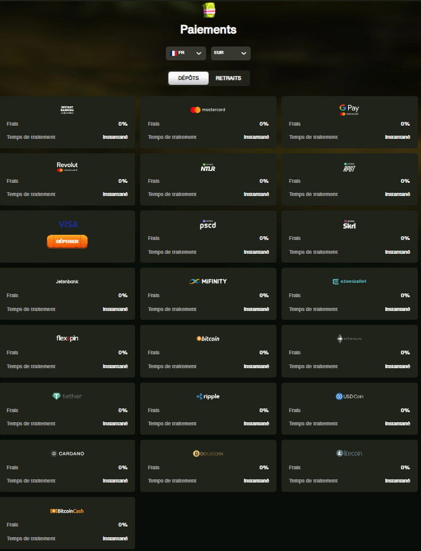This screenshot has height=551, width=421.
Task: Select the pscd payment logo
Action: point(208,224)
